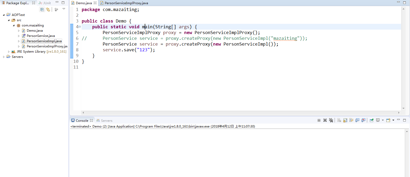The height and width of the screenshot is (177, 410).
Task: Close the Demo.java editor tab
Action: pyautogui.click(x=95, y=3)
